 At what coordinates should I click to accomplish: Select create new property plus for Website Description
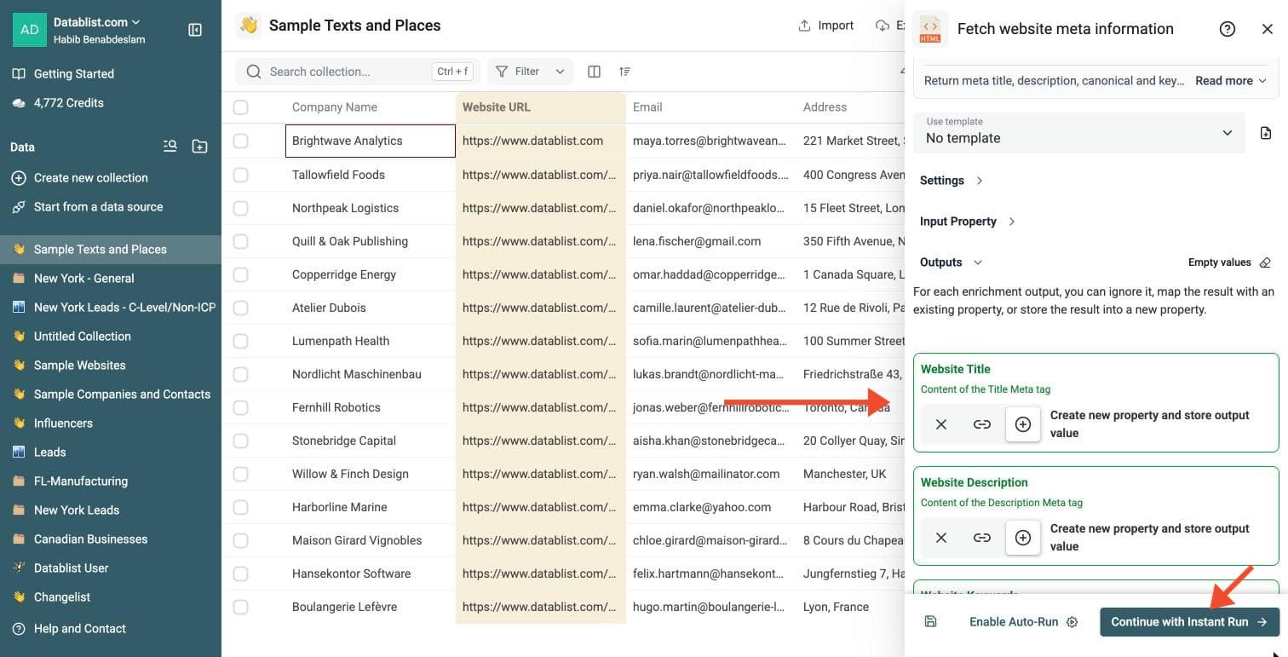point(1023,538)
